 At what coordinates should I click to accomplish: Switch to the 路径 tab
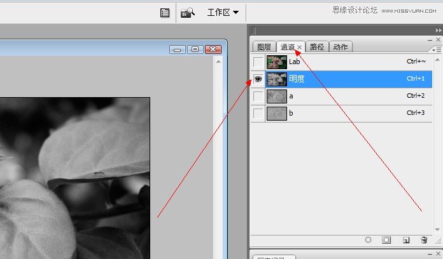[x=317, y=47]
